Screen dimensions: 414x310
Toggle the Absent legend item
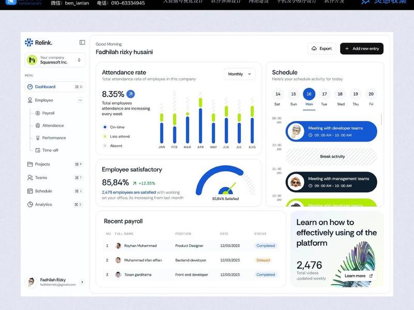(x=113, y=146)
